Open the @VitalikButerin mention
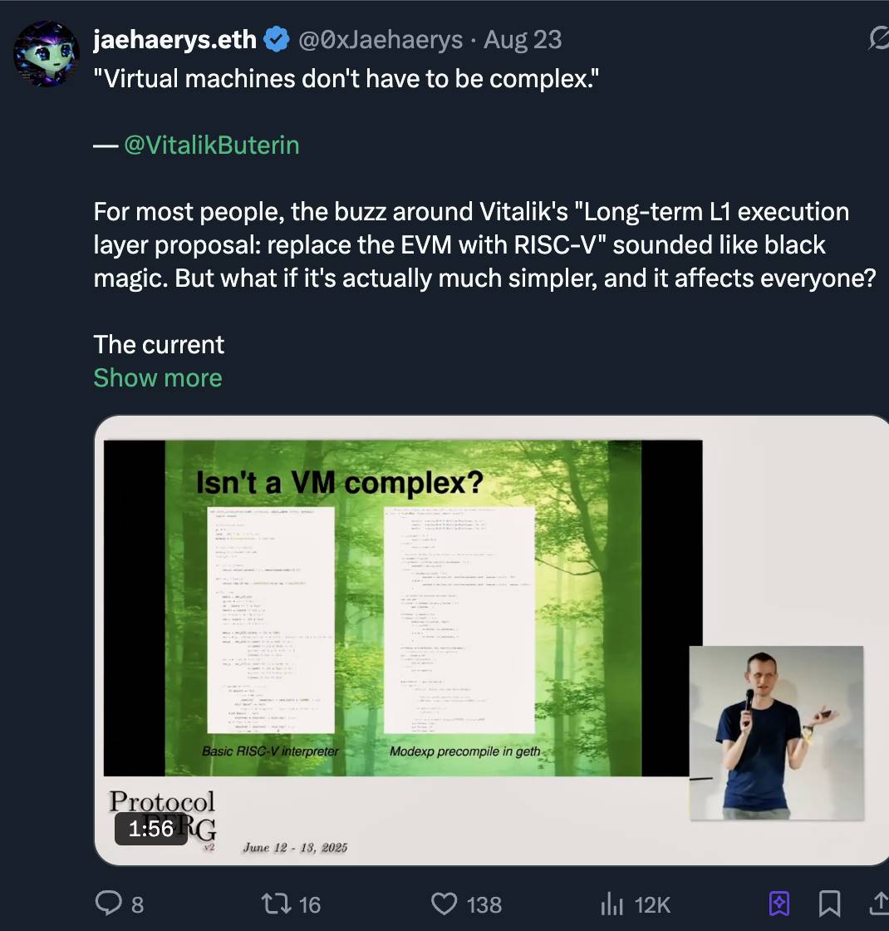The image size is (889, 931). 211,145
